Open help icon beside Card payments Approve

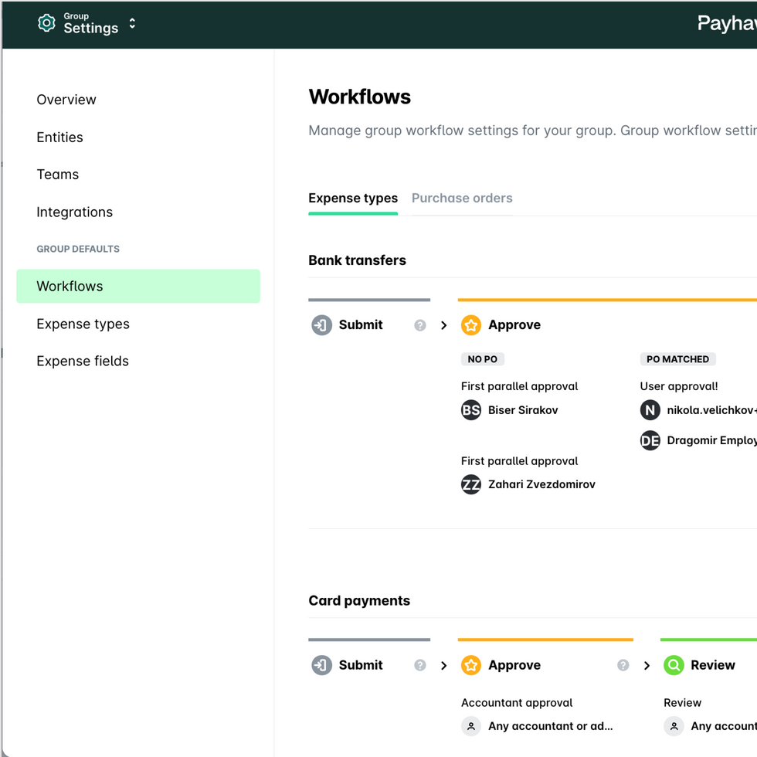coord(623,666)
